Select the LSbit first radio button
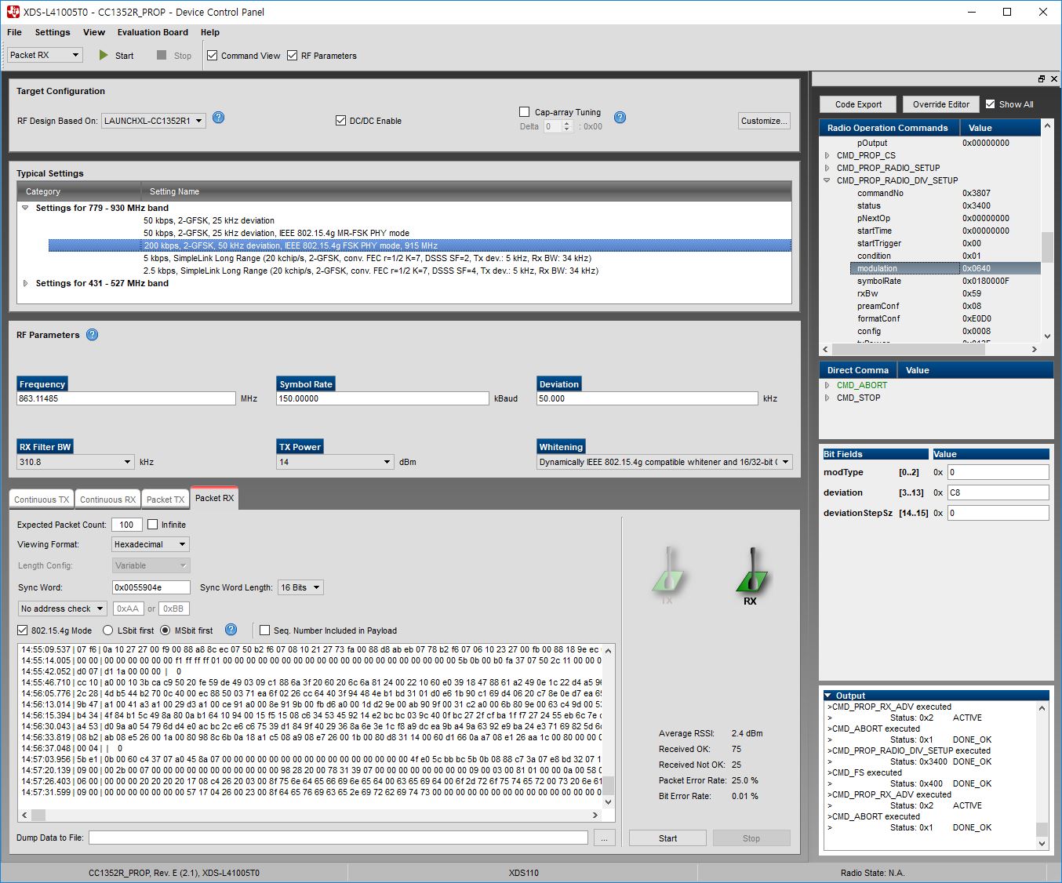This screenshot has width=1062, height=883. [x=107, y=630]
